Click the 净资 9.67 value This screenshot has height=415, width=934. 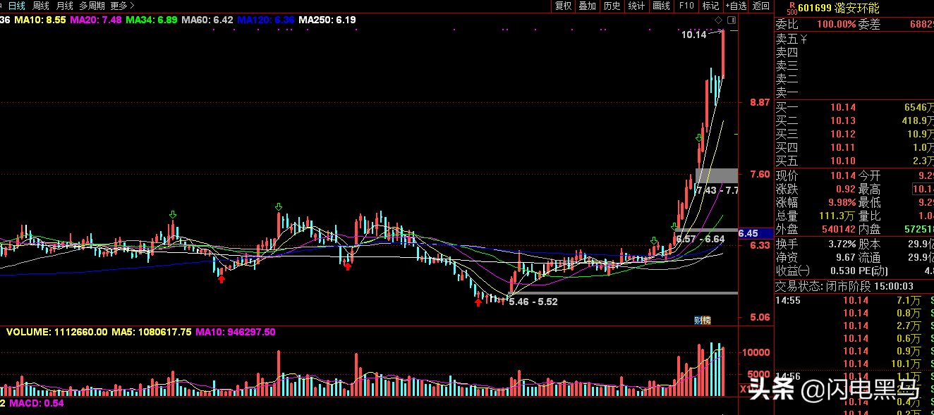pos(846,257)
